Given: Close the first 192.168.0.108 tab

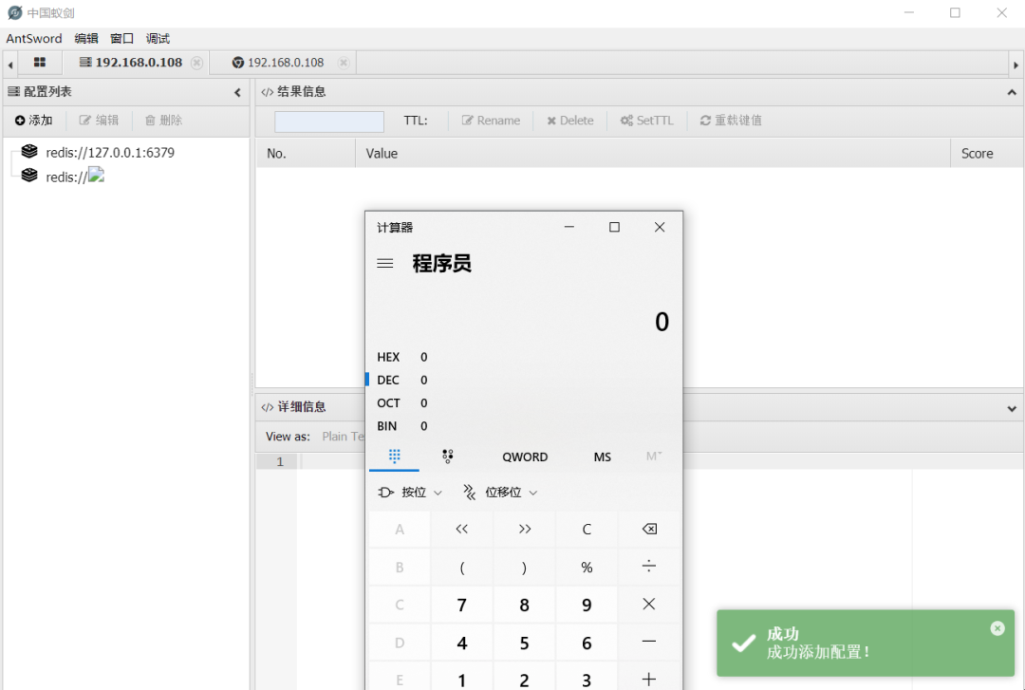Looking at the screenshot, I should [x=196, y=63].
